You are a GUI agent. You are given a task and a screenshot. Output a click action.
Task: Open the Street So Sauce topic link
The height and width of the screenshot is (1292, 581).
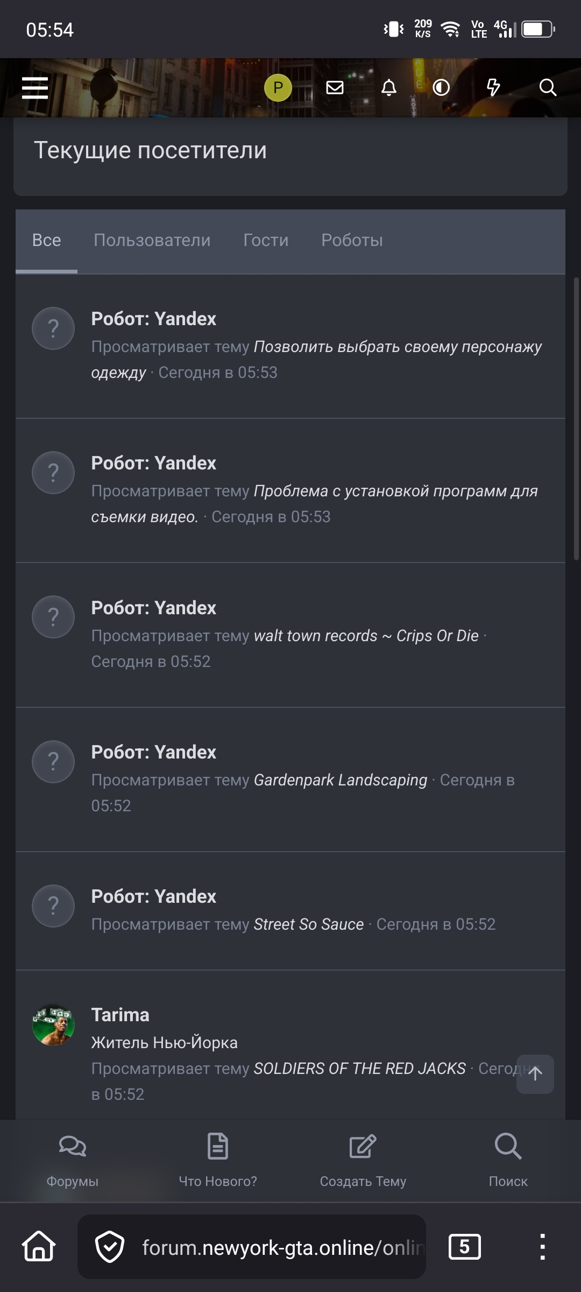(308, 924)
